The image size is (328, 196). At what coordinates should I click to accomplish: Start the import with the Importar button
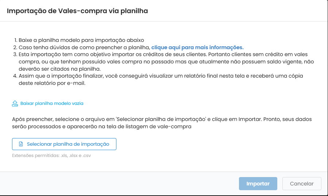point(258,184)
